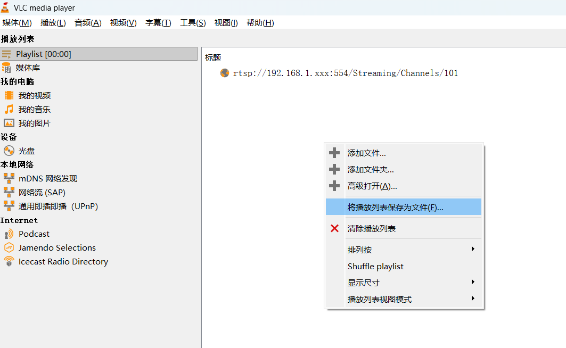Click the plus icon next to 添加文件夹
The image size is (566, 348).
pyautogui.click(x=334, y=169)
